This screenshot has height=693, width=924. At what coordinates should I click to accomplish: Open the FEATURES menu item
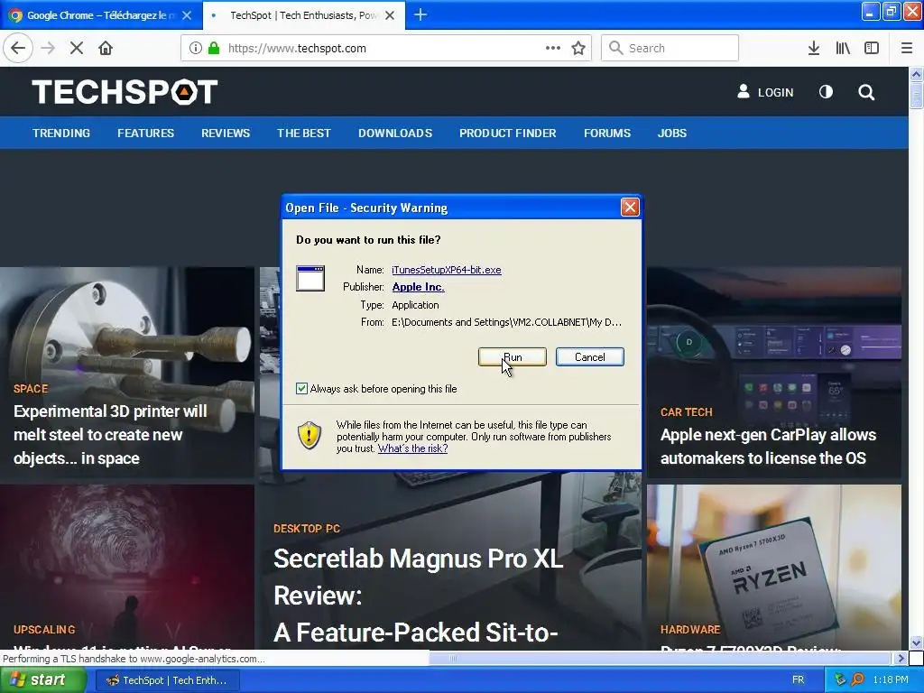tap(145, 134)
